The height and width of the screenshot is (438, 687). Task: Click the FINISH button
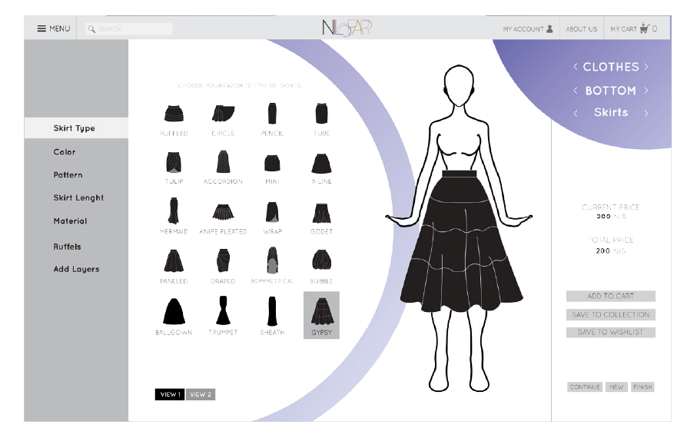(x=642, y=387)
